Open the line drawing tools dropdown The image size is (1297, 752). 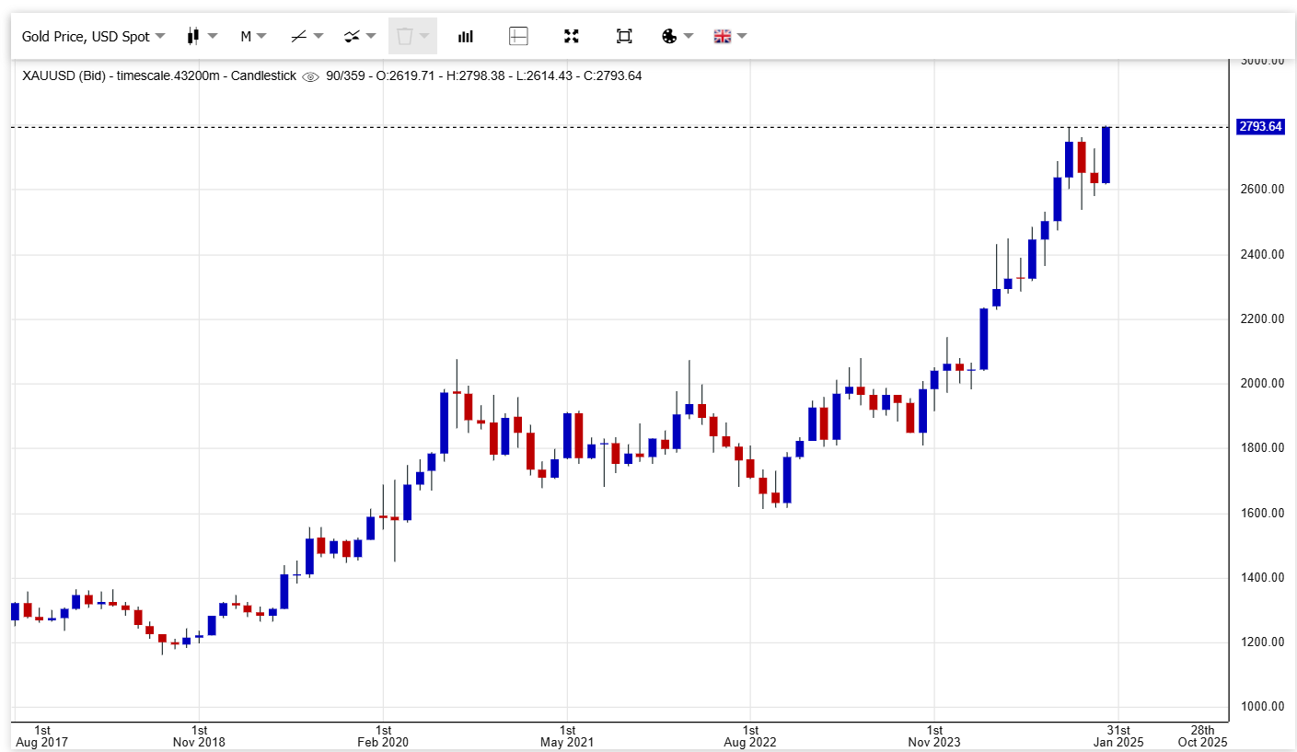[307, 37]
